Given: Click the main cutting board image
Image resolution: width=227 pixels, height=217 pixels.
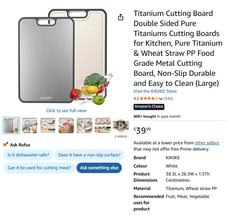Looking at the screenshot, I should [x=66, y=57].
